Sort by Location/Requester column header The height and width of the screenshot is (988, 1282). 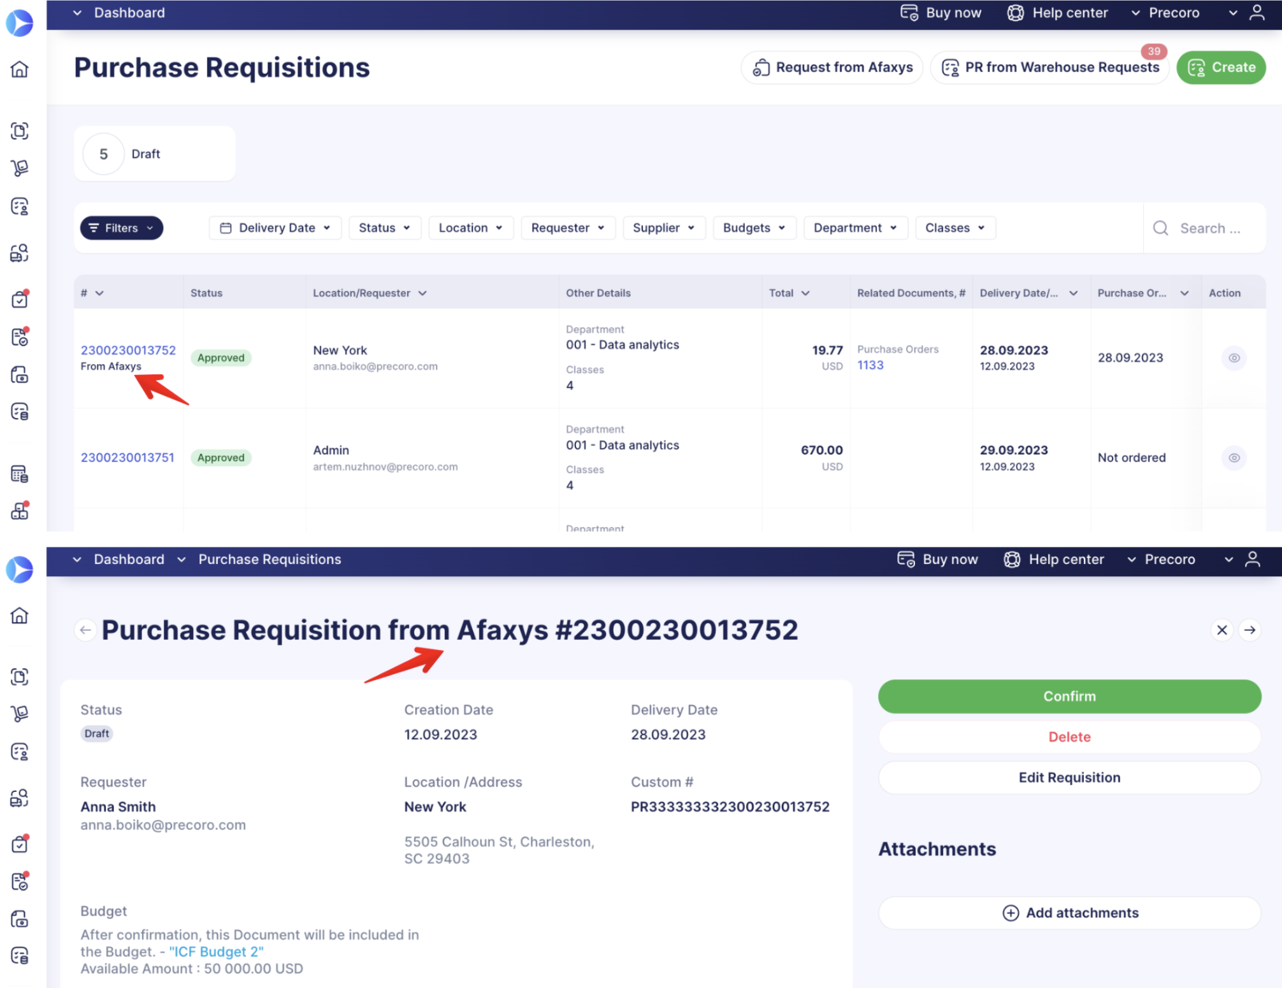coord(370,293)
